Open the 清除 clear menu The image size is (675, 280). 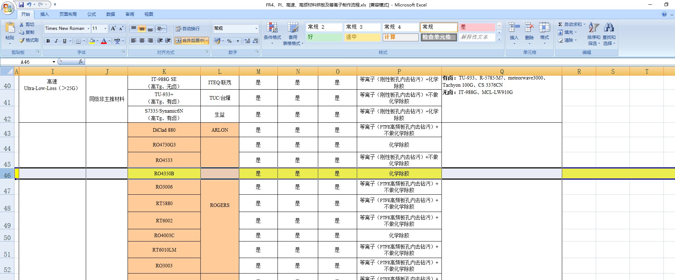point(568,40)
